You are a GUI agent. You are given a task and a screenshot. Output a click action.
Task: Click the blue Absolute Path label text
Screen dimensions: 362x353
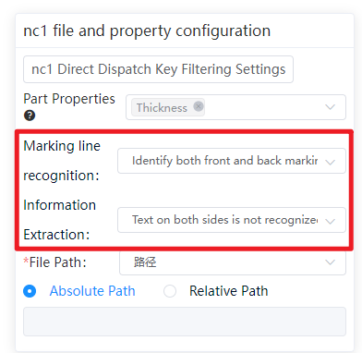coord(92,291)
